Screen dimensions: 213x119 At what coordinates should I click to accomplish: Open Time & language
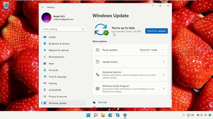point(64,77)
